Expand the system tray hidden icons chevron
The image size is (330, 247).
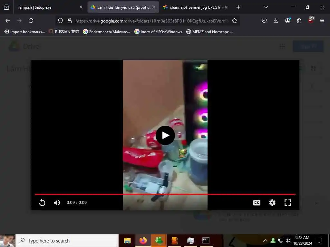click(265, 241)
